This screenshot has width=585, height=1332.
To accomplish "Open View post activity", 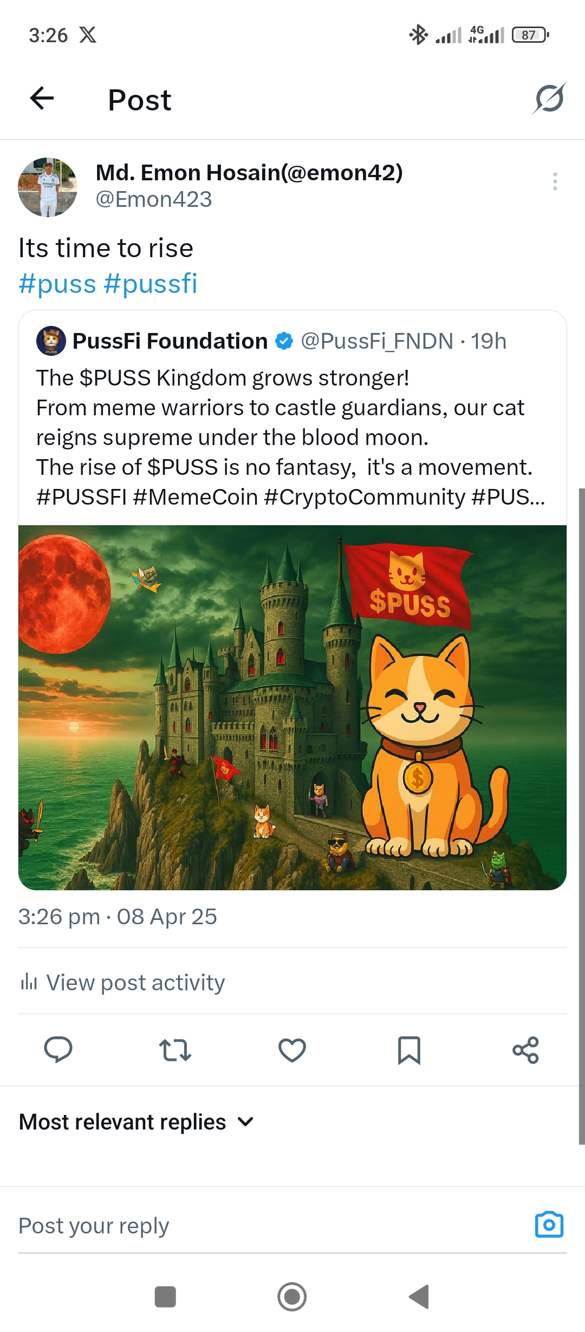I will pos(122,982).
